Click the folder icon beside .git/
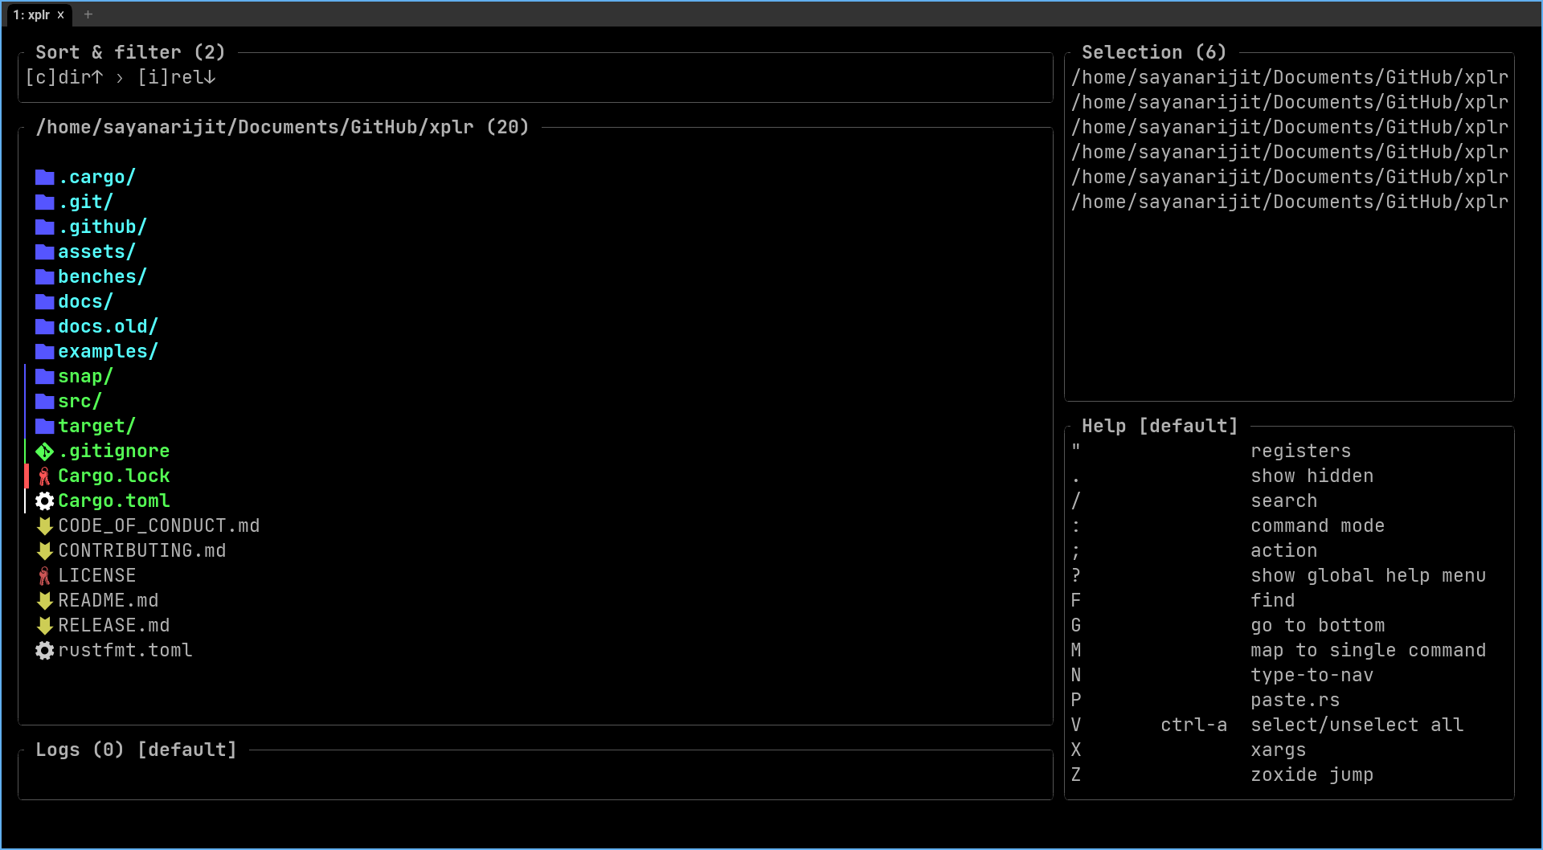The width and height of the screenshot is (1543, 850). 45,202
